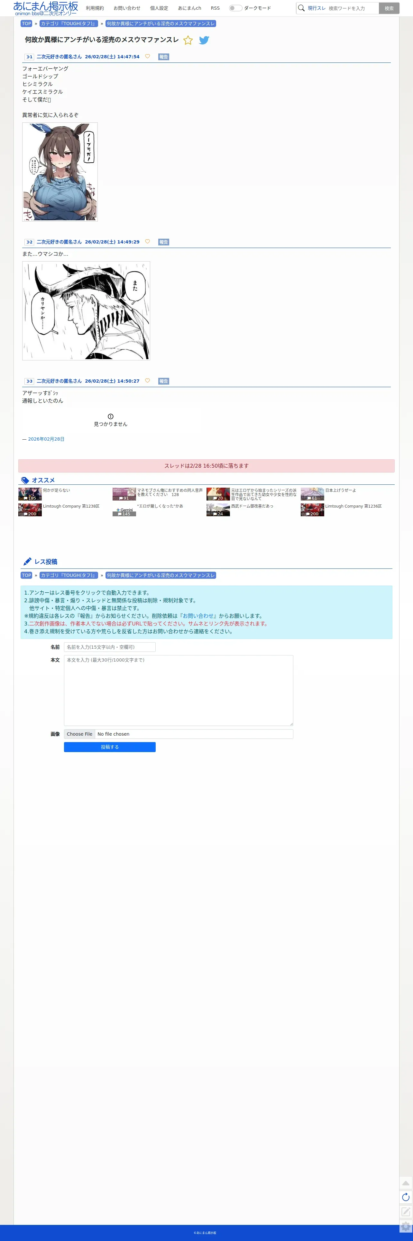Open RSS in the top menu
The height and width of the screenshot is (1241, 413).
pyautogui.click(x=215, y=8)
